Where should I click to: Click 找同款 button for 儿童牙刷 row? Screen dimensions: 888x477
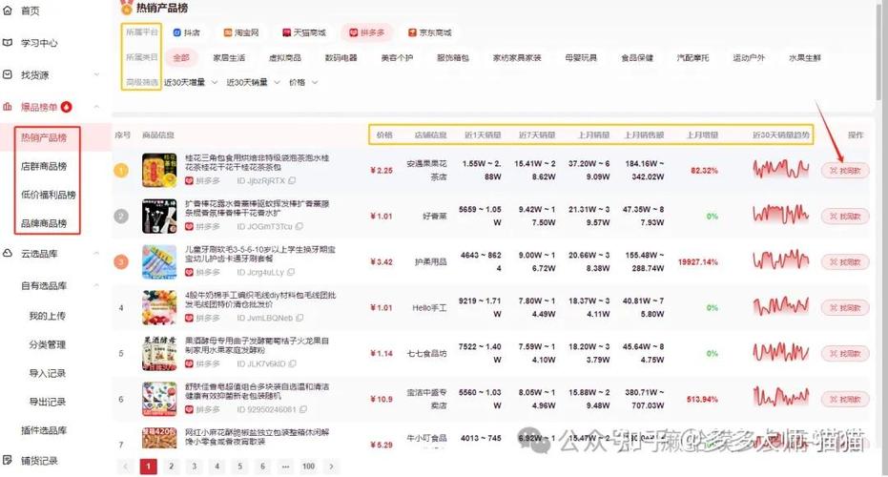[845, 261]
